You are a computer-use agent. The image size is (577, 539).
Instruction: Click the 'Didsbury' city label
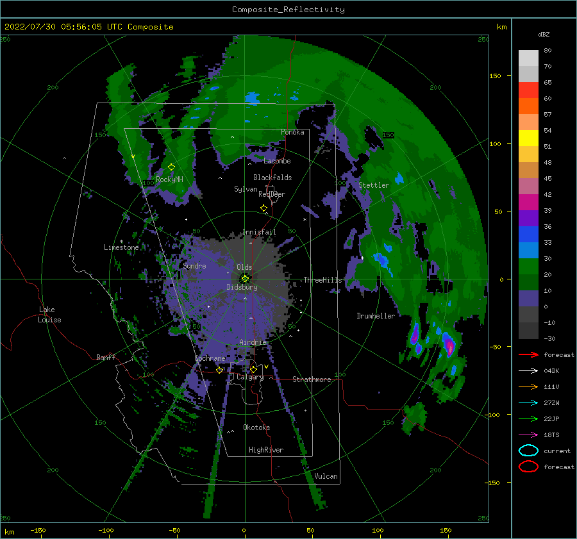coord(242,287)
